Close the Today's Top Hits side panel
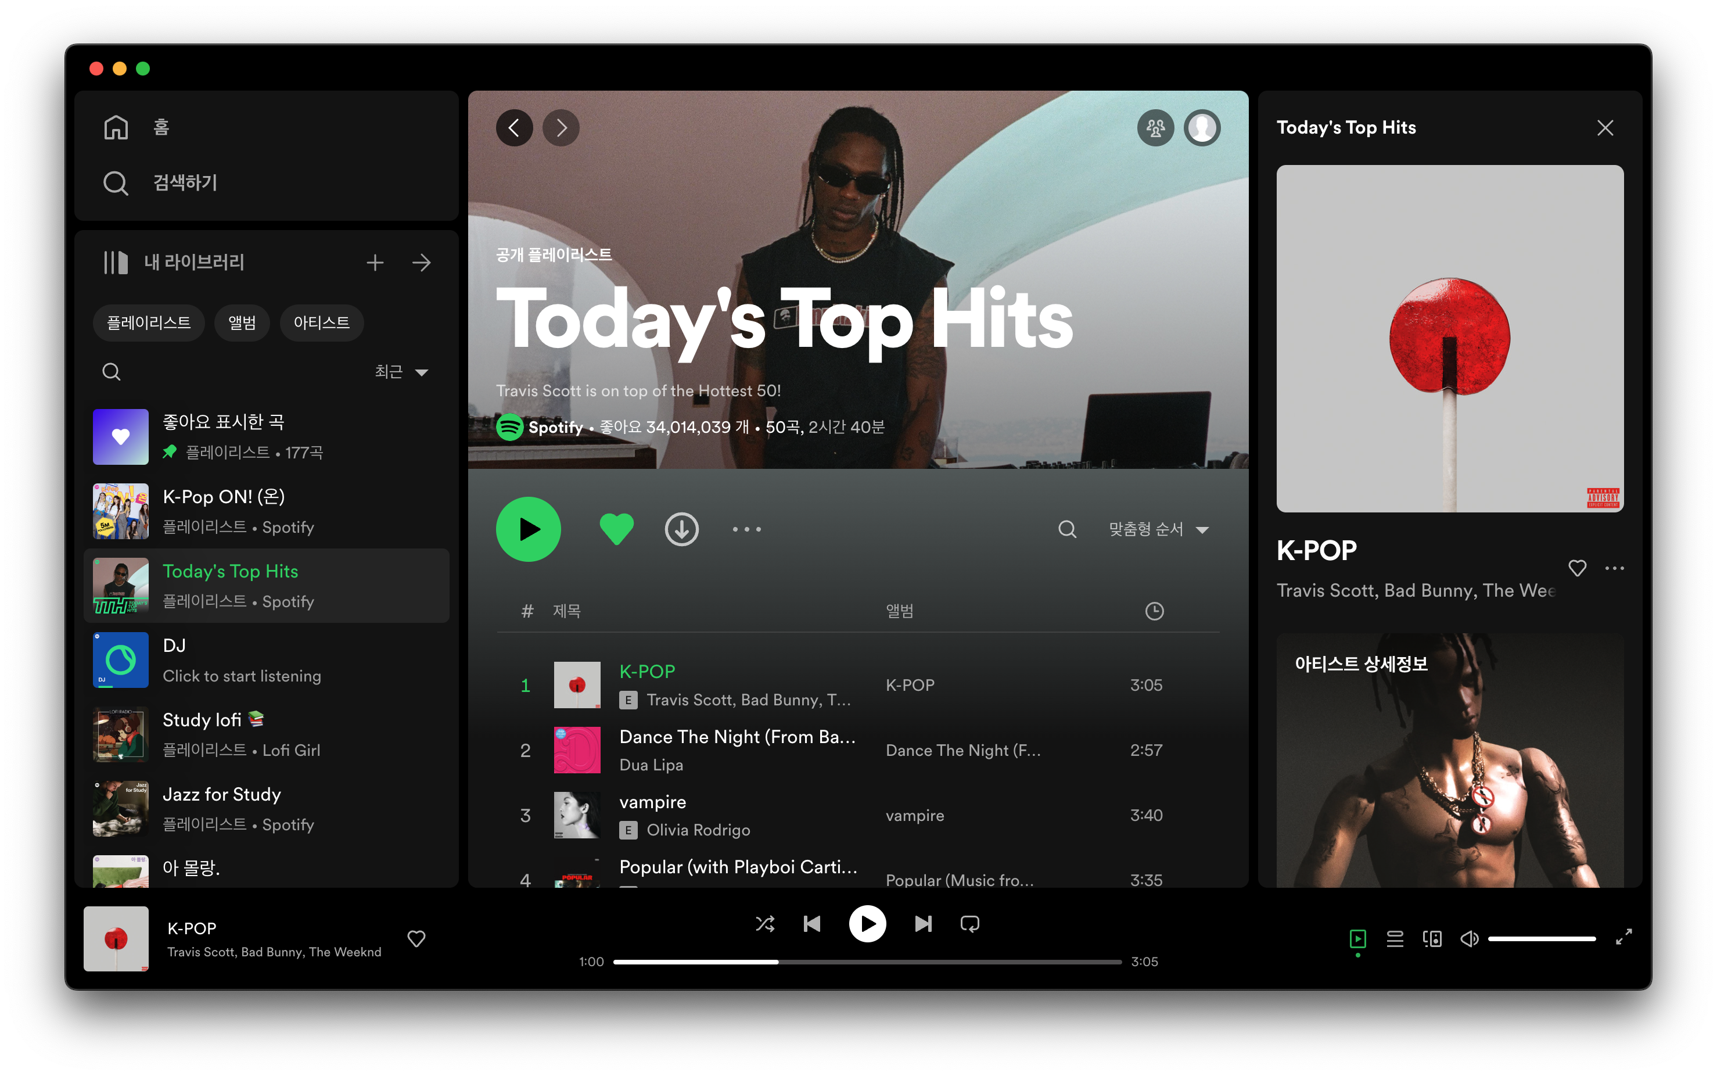This screenshot has width=1717, height=1076. coord(1605,128)
